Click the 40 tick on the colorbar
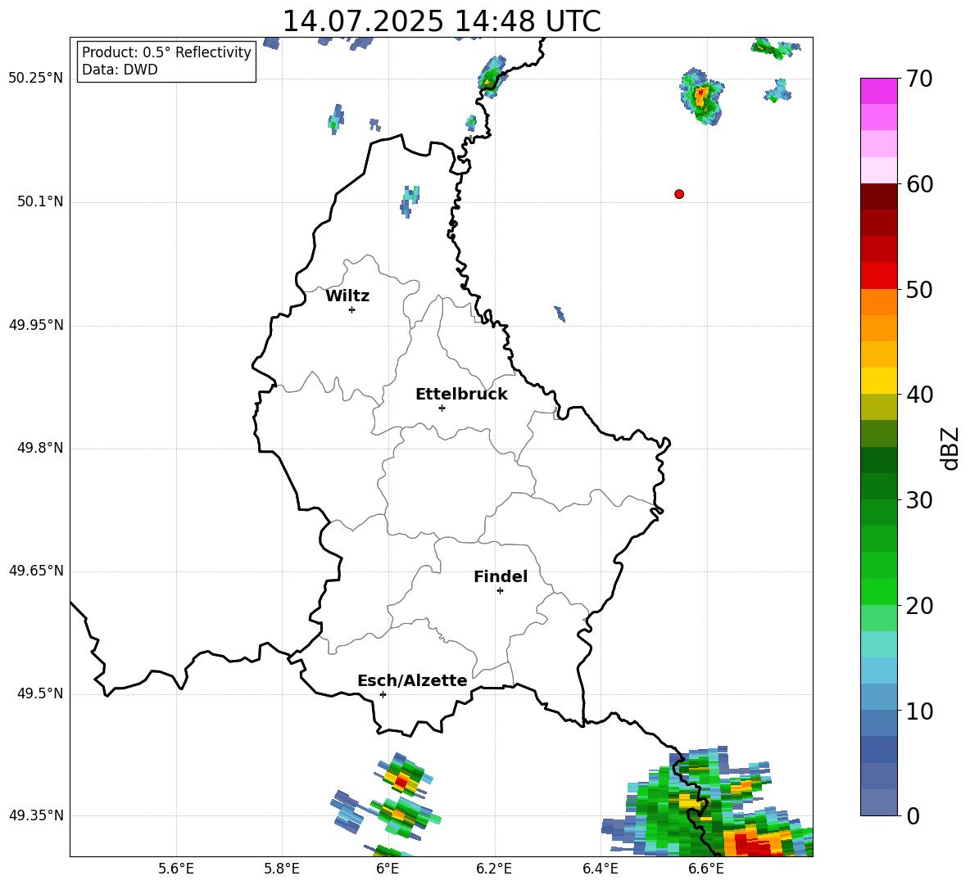Image resolution: width=970 pixels, height=885 pixels. 919,395
